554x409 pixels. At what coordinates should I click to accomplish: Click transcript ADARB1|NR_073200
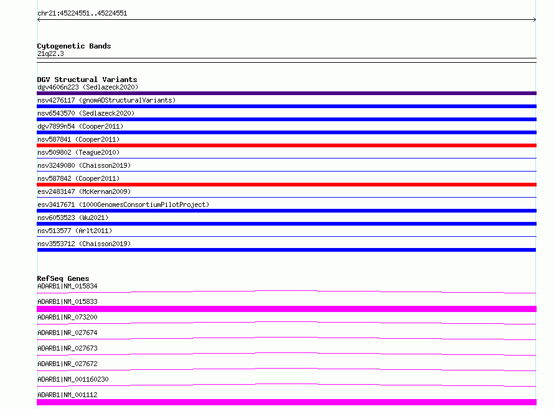pyautogui.click(x=67, y=317)
